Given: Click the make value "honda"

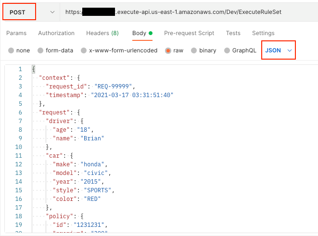Looking at the screenshot, I should [92, 164].
